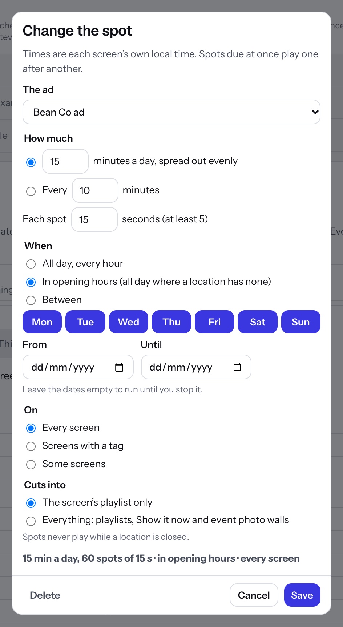343x627 pixels.
Task: Click 'Spots never play while a location is closed' note
Action: point(106,537)
